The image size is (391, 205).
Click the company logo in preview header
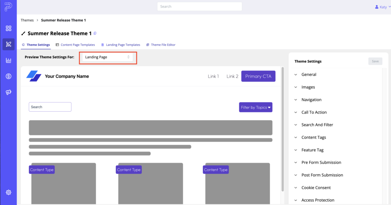[x=34, y=76]
